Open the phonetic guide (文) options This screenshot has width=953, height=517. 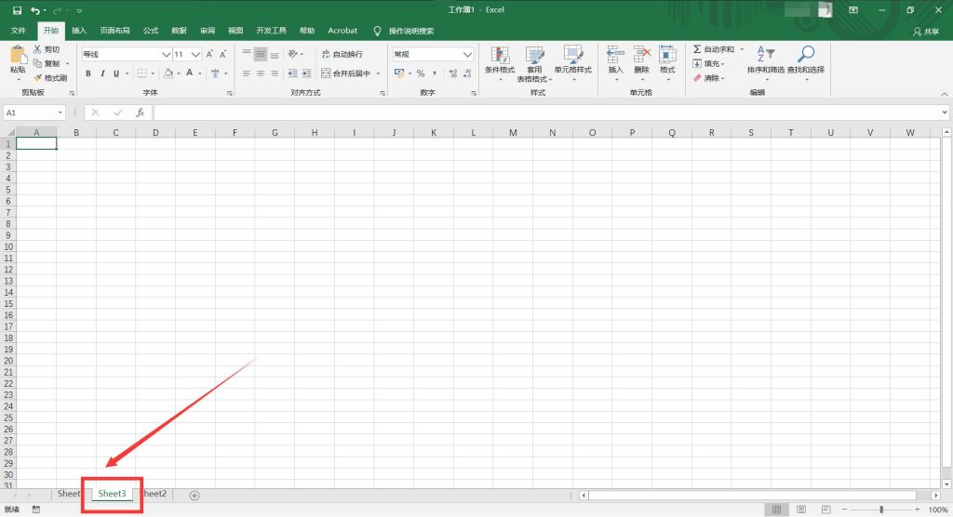point(215,73)
